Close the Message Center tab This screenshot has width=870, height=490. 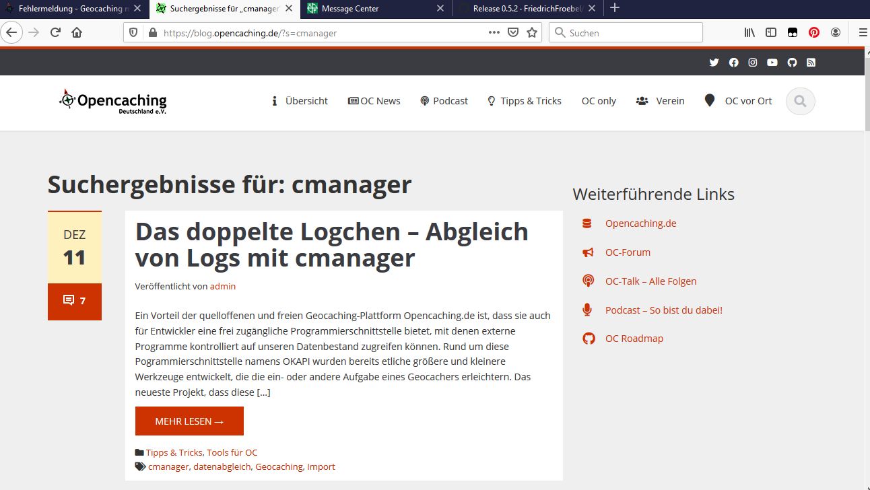click(x=440, y=9)
